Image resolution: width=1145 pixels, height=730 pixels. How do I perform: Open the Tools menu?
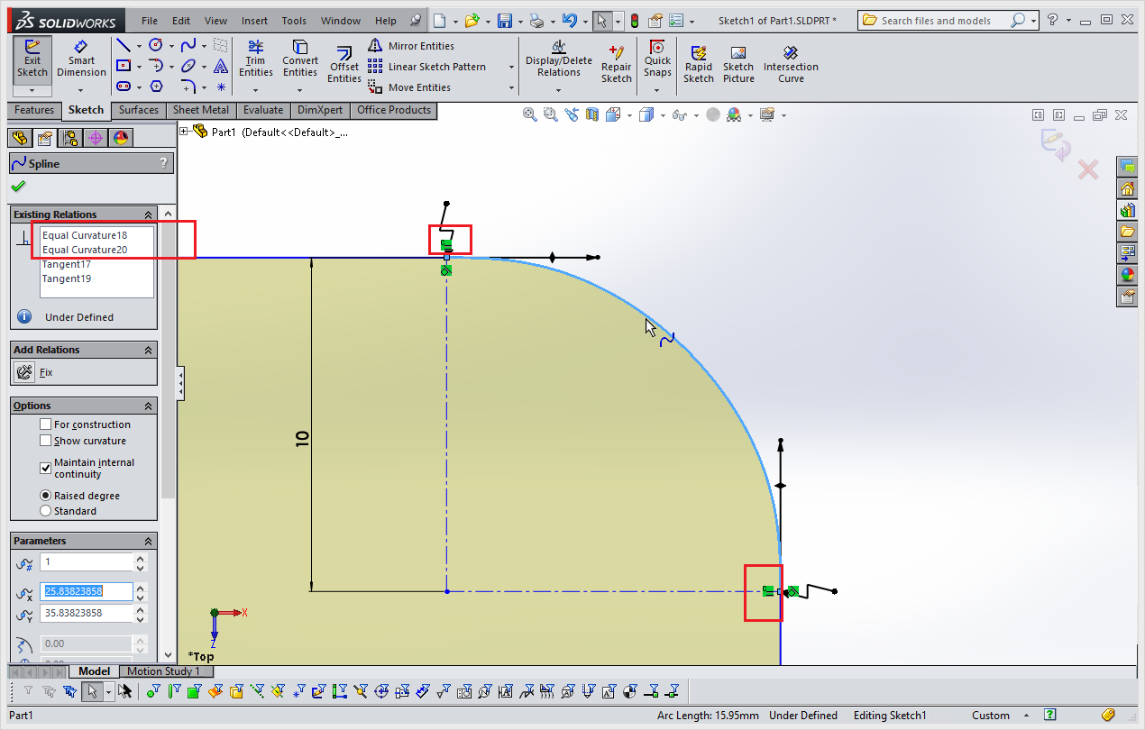pyautogui.click(x=294, y=20)
